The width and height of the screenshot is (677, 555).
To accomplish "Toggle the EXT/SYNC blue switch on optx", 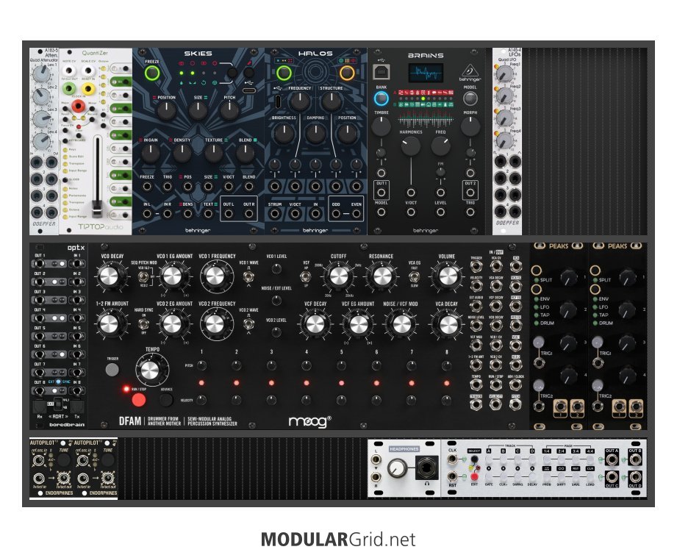I will click(x=58, y=382).
